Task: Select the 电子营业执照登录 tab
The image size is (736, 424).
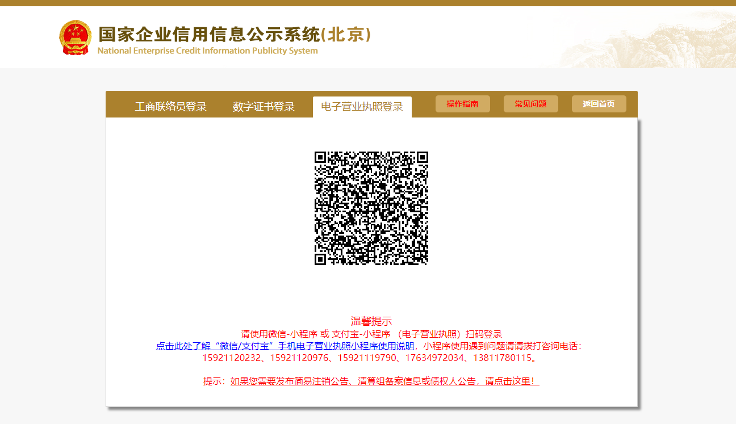Action: pyautogui.click(x=362, y=107)
